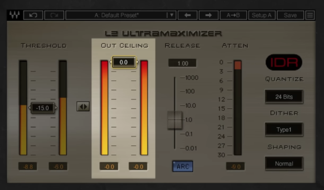
Task: Click the Out Ceiling label
Action: pos(125,46)
